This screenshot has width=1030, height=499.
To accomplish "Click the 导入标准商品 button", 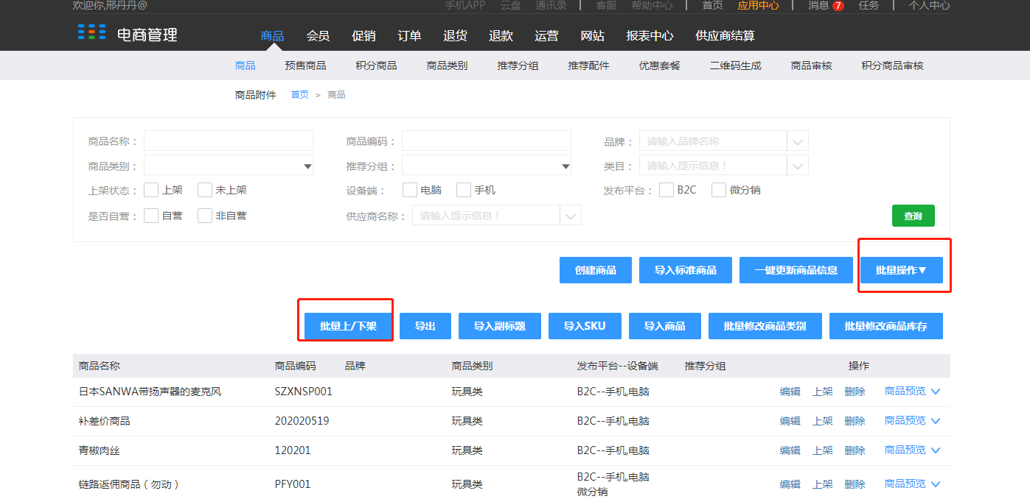I will (x=686, y=270).
